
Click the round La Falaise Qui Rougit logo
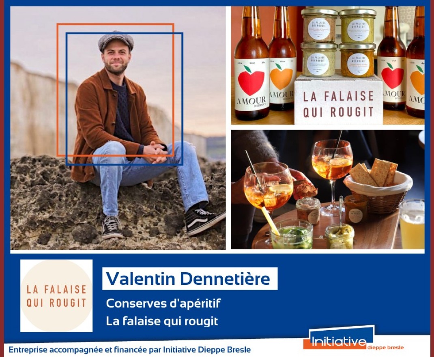(x=56, y=296)
